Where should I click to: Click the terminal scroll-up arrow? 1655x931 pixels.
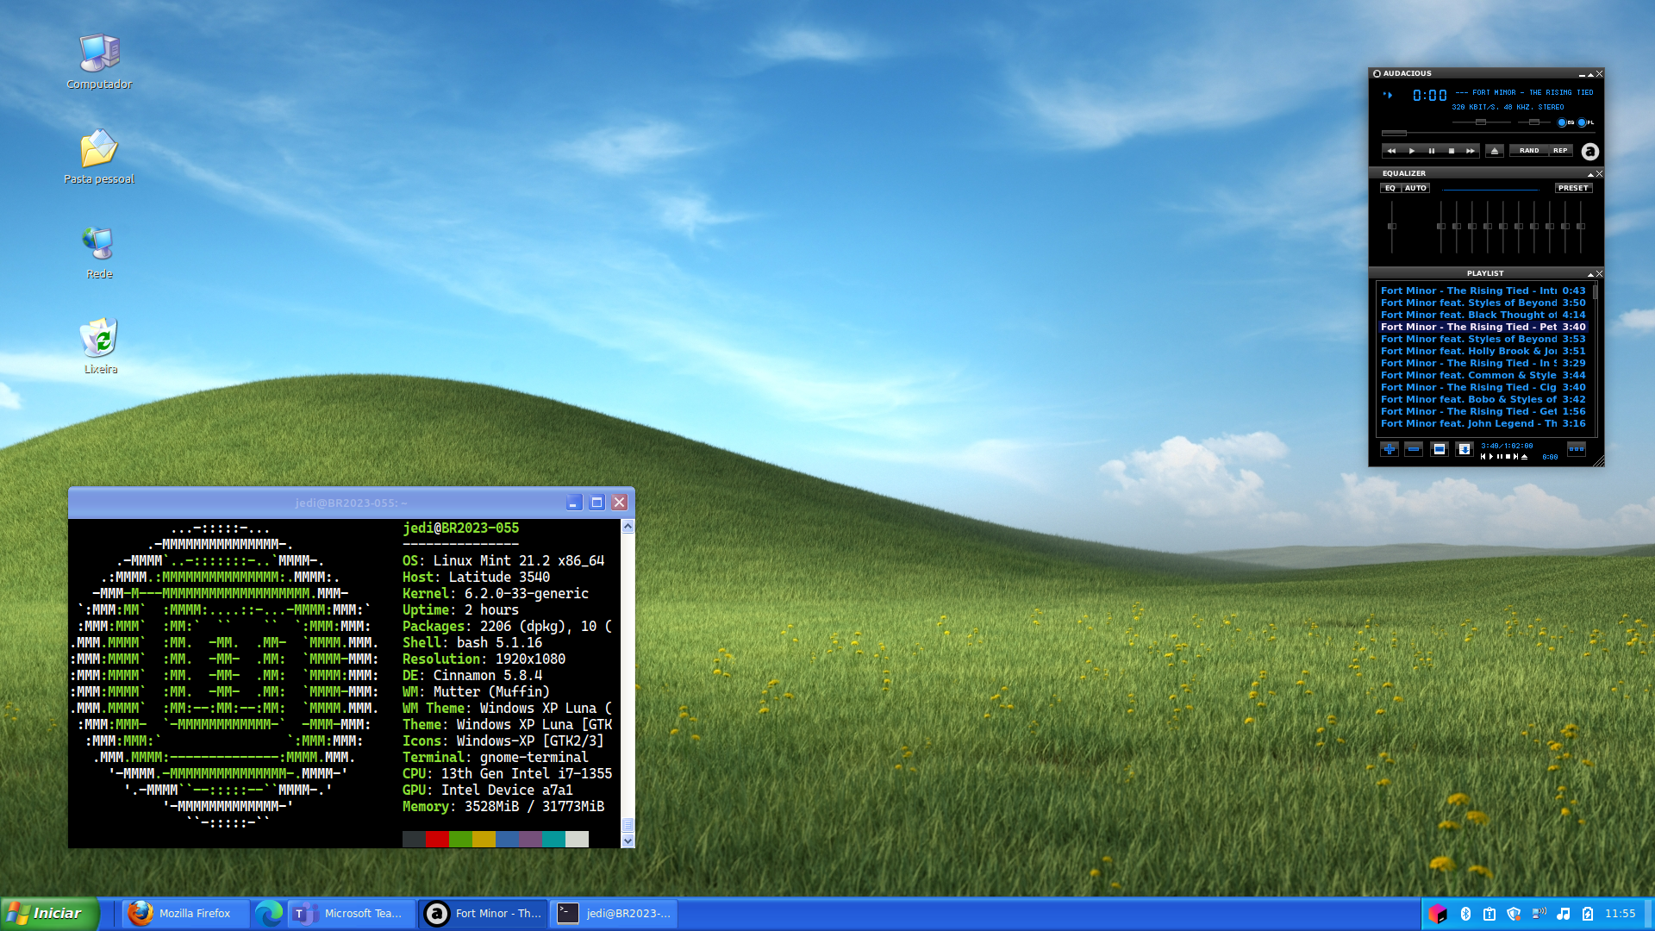[628, 527]
